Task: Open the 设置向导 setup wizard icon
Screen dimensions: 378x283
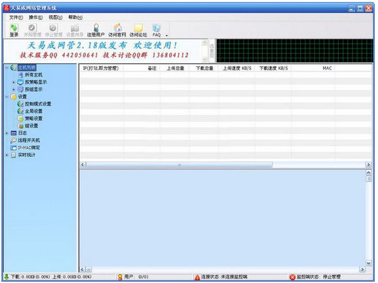Action: pos(75,30)
